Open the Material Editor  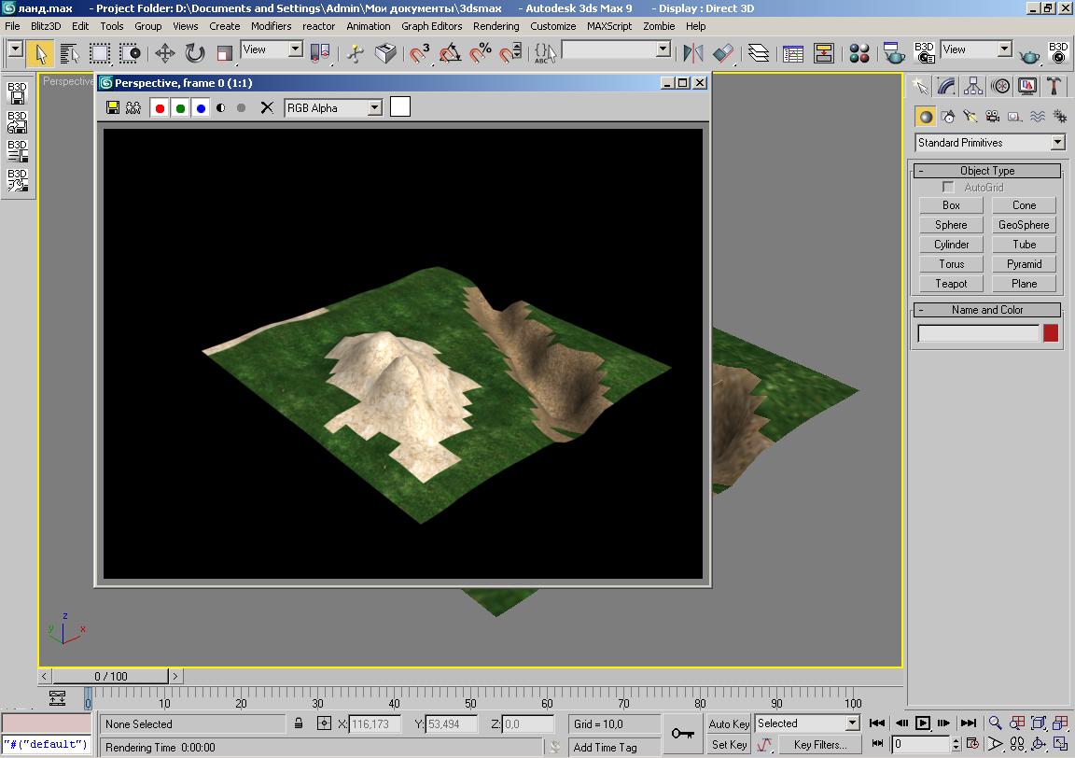pyautogui.click(x=859, y=53)
